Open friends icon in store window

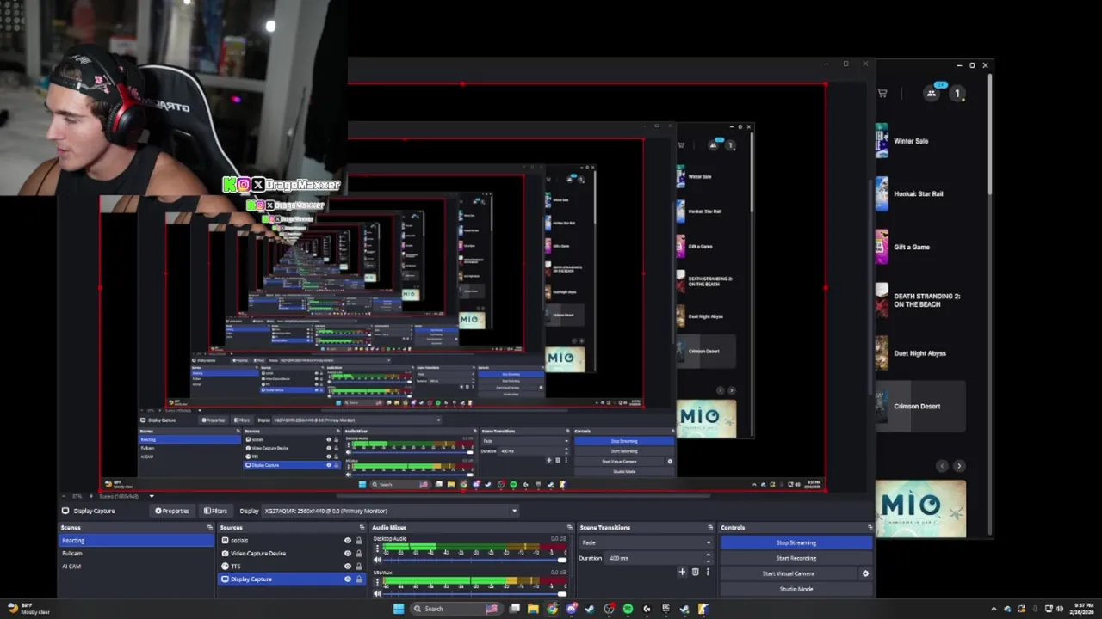[x=932, y=93]
